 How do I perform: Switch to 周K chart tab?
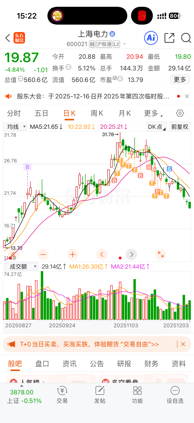click(x=97, y=113)
